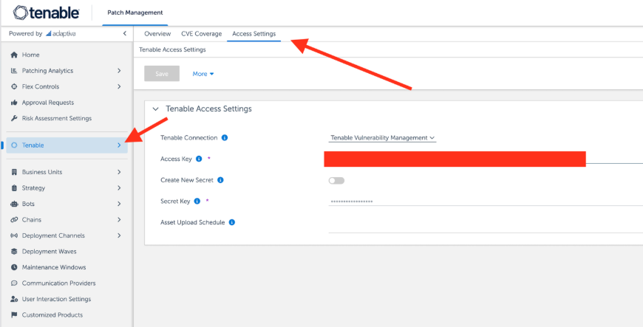643x327 pixels.
Task: Switch to the Overview tab
Action: click(157, 34)
